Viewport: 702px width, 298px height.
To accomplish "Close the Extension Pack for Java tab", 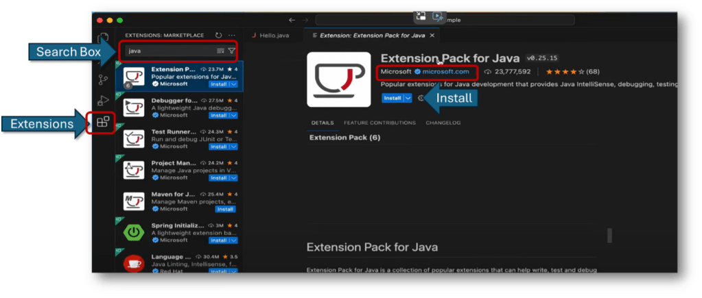I will (x=432, y=35).
